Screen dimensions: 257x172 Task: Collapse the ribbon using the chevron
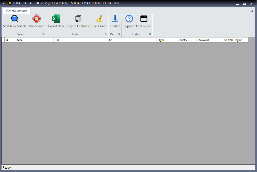coord(252,11)
